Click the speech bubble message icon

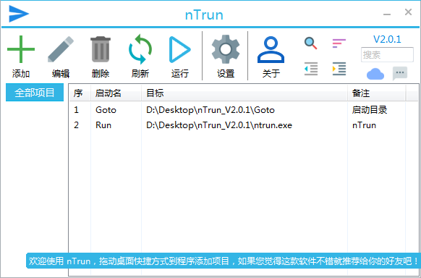click(400, 73)
